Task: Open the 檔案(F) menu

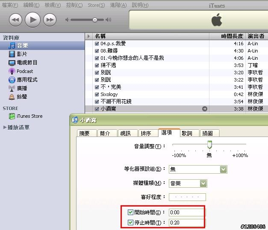Action: (10, 5)
